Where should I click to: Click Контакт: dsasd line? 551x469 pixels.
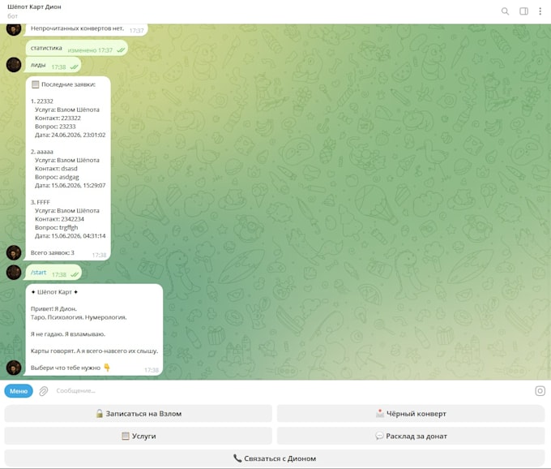click(56, 169)
